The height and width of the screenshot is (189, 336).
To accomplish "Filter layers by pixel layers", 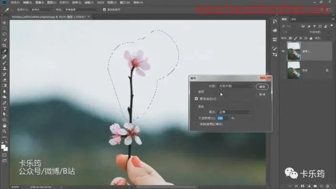I will tap(303, 26).
